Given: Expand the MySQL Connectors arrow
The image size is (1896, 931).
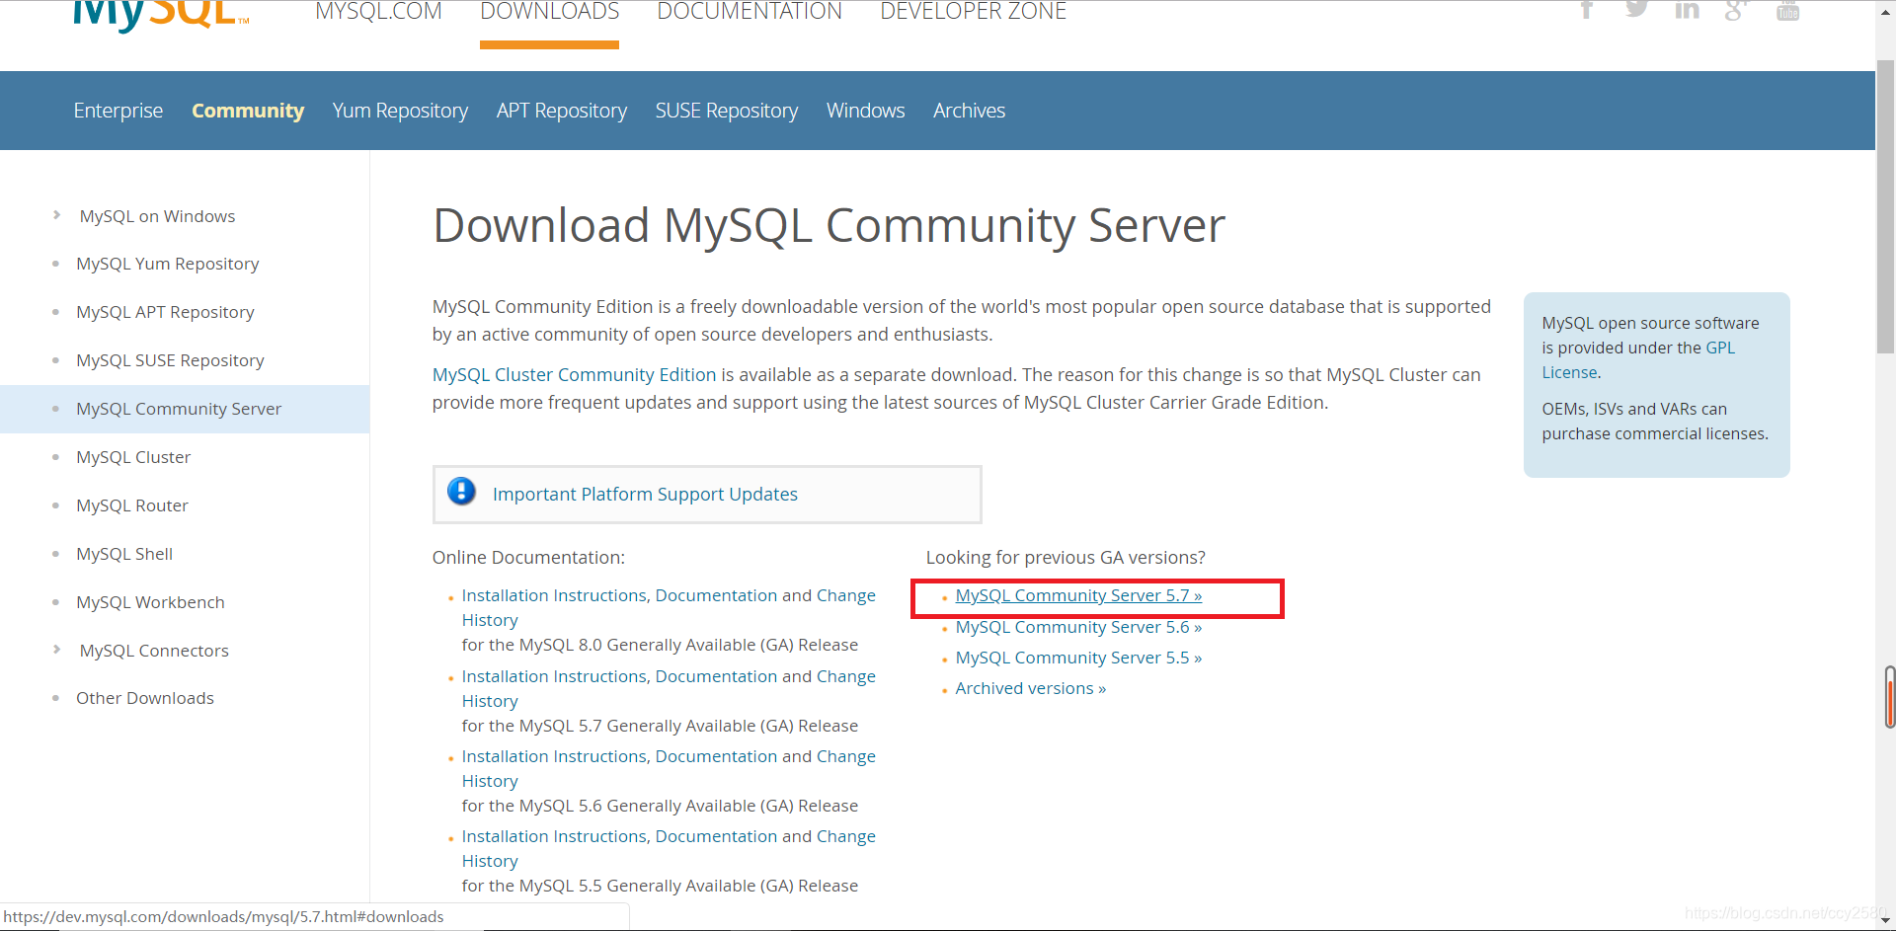Looking at the screenshot, I should 56,649.
